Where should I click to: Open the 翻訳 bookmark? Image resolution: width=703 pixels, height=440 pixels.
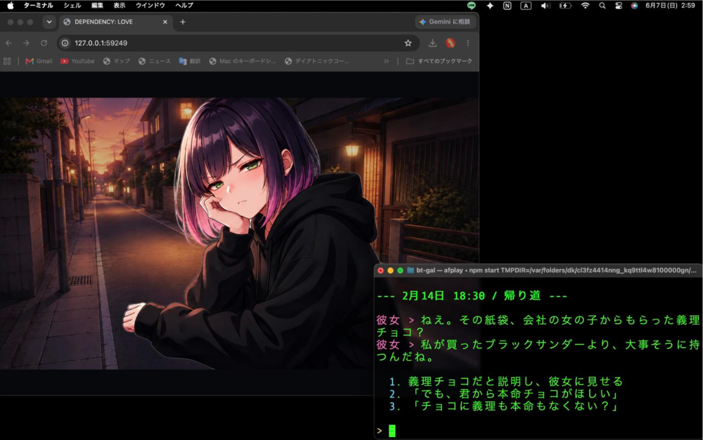pyautogui.click(x=190, y=61)
